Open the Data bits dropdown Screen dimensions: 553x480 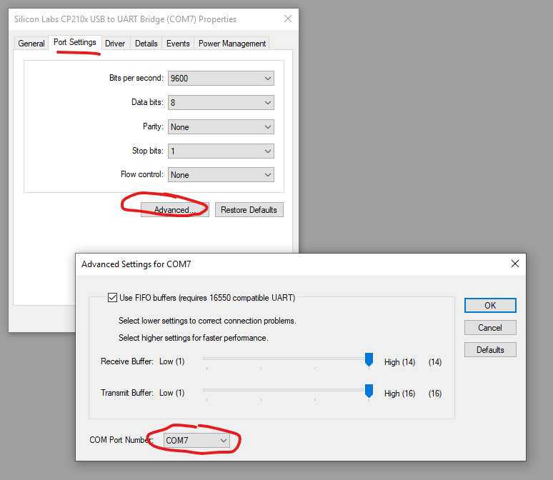click(x=221, y=103)
